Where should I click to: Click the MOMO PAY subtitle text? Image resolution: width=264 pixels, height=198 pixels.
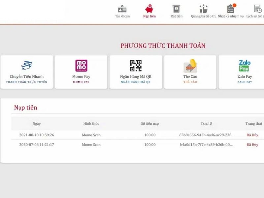tap(81, 82)
